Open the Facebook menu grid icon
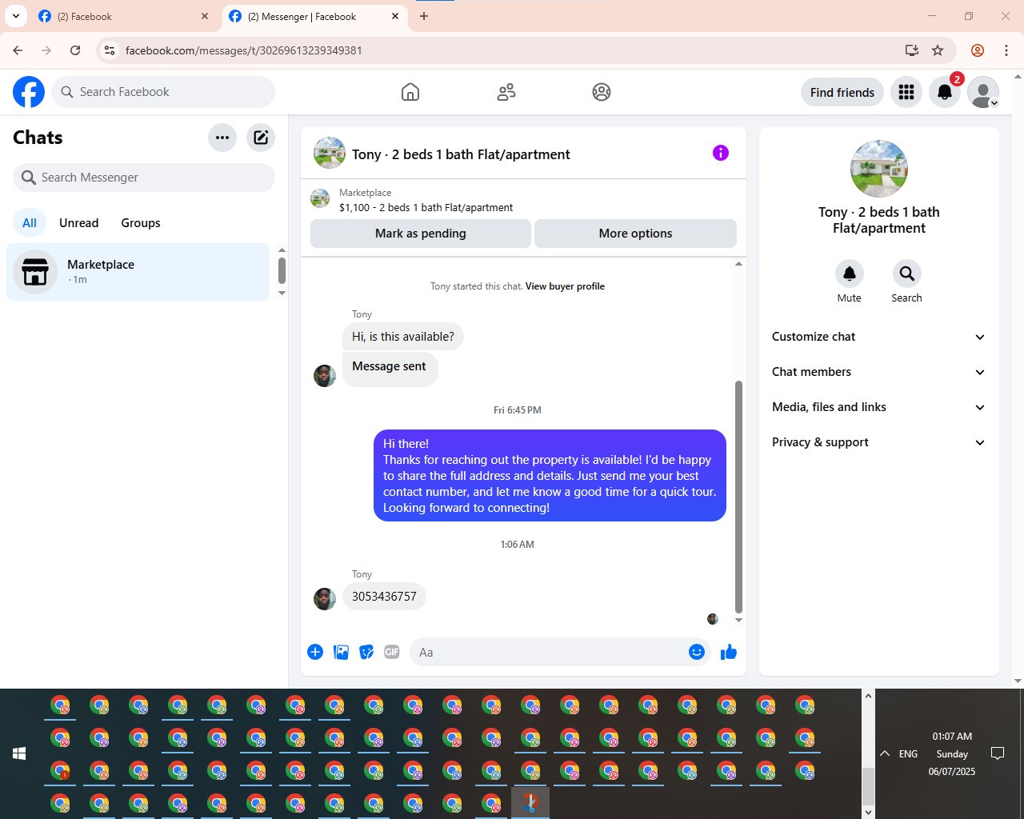The height and width of the screenshot is (819, 1024). [x=906, y=92]
